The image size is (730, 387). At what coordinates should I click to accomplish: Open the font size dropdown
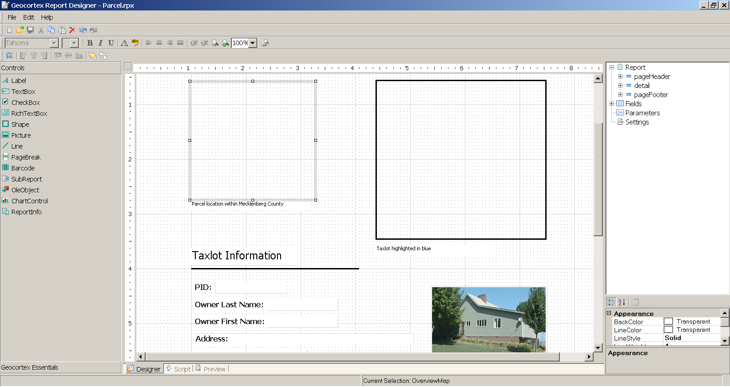75,43
